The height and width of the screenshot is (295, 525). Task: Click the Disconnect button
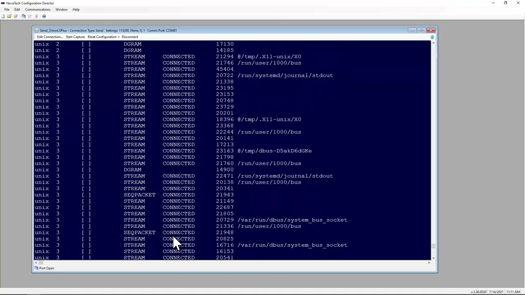click(x=130, y=37)
